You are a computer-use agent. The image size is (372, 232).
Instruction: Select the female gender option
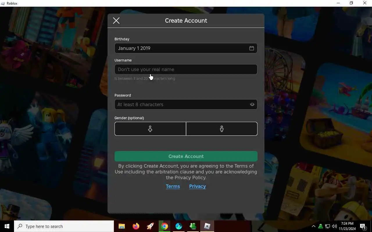click(150, 129)
